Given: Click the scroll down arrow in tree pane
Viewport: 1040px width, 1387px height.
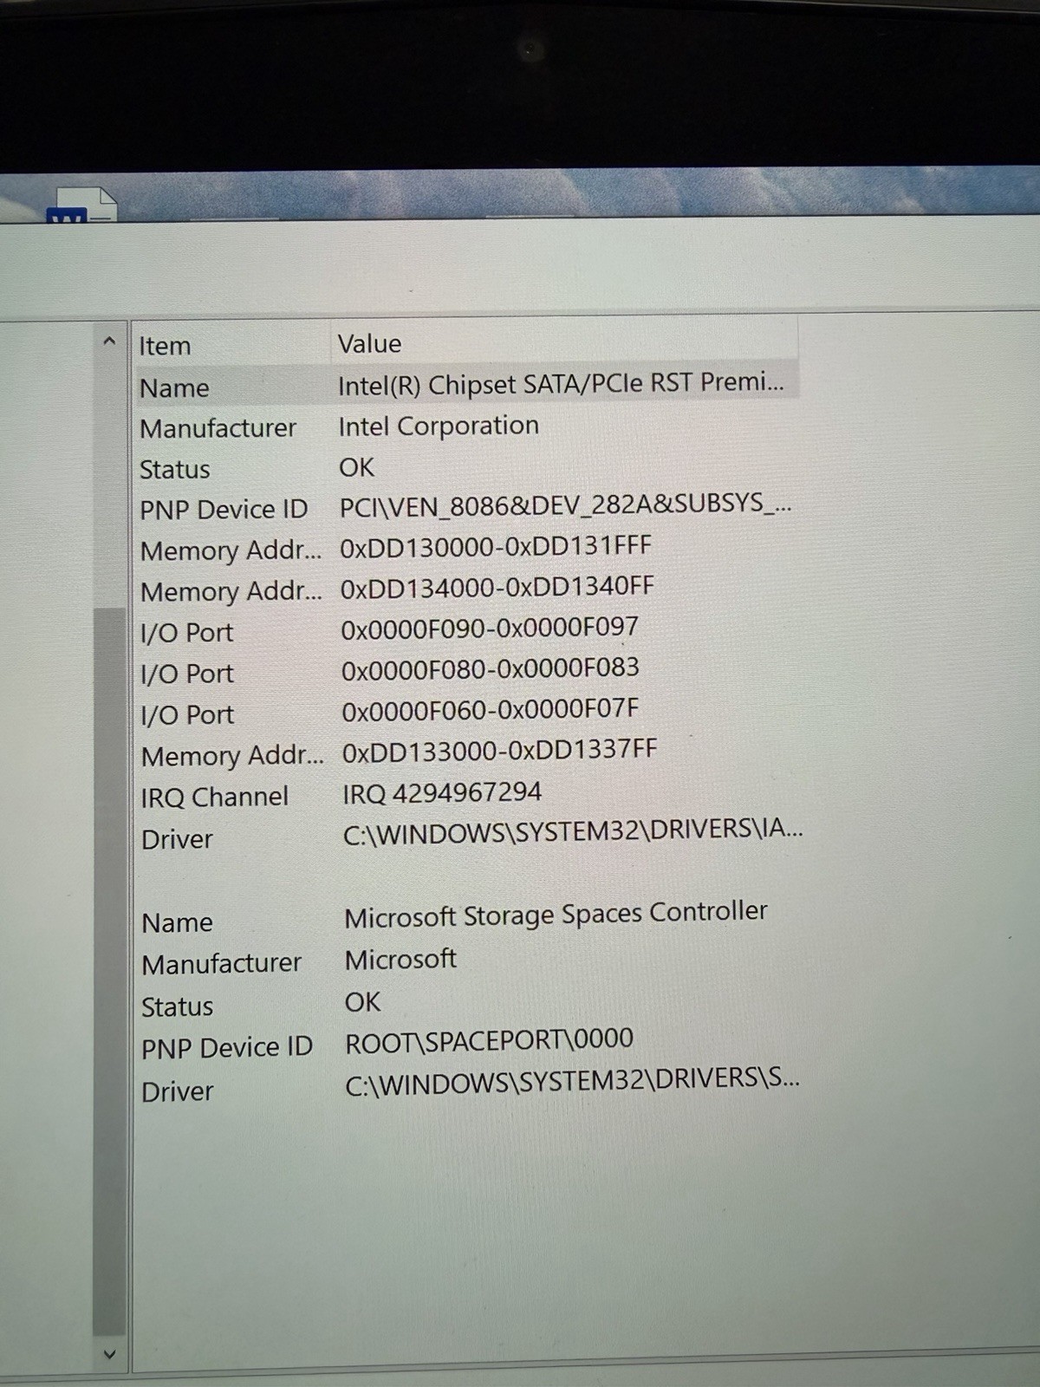Looking at the screenshot, I should [109, 1354].
